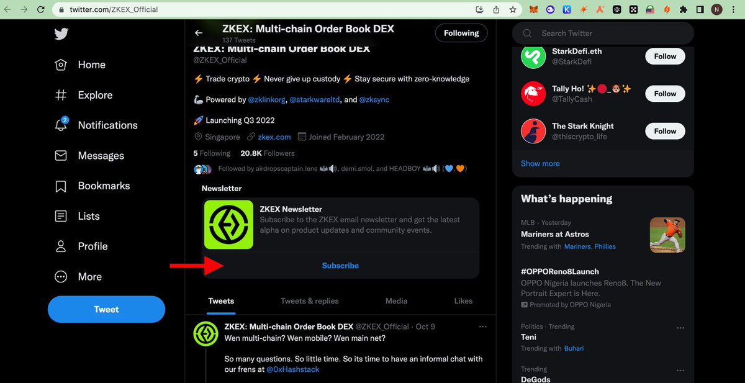Image resolution: width=745 pixels, height=383 pixels.
Task: Open Tally Ho! profile avatar
Action: coord(533,94)
